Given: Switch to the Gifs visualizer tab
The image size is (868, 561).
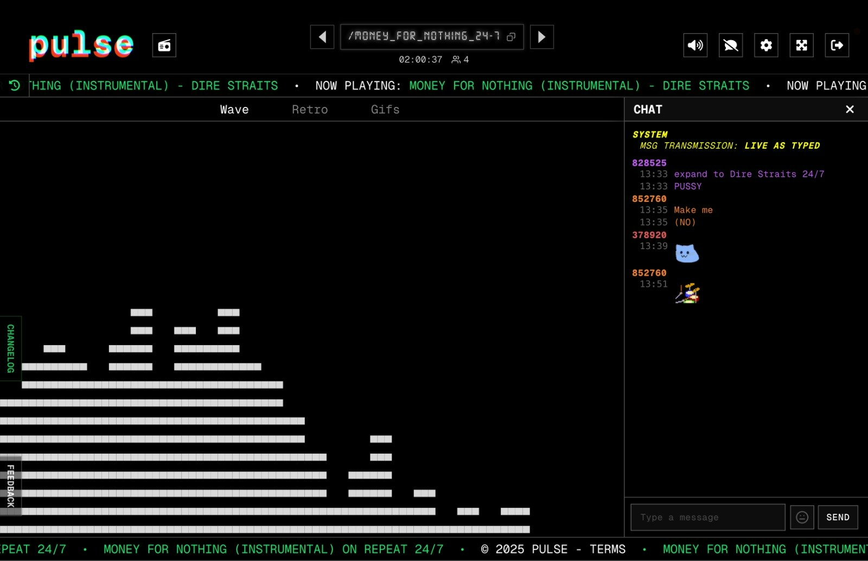Looking at the screenshot, I should (x=385, y=109).
